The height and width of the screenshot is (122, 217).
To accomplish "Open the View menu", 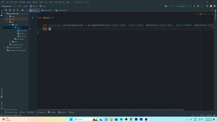I will [x=16, y=2].
